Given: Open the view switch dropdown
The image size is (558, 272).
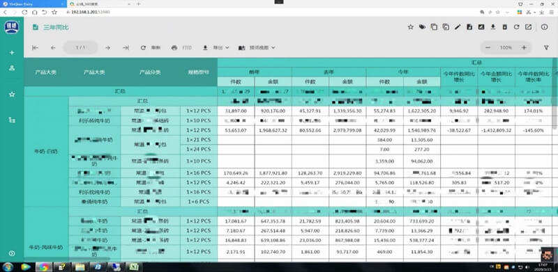Looking at the screenshot, I should pyautogui.click(x=257, y=47).
